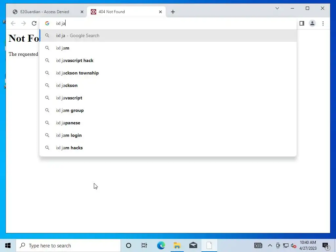Choose the 'ixl ja - Google Search' suggestion

click(x=168, y=35)
